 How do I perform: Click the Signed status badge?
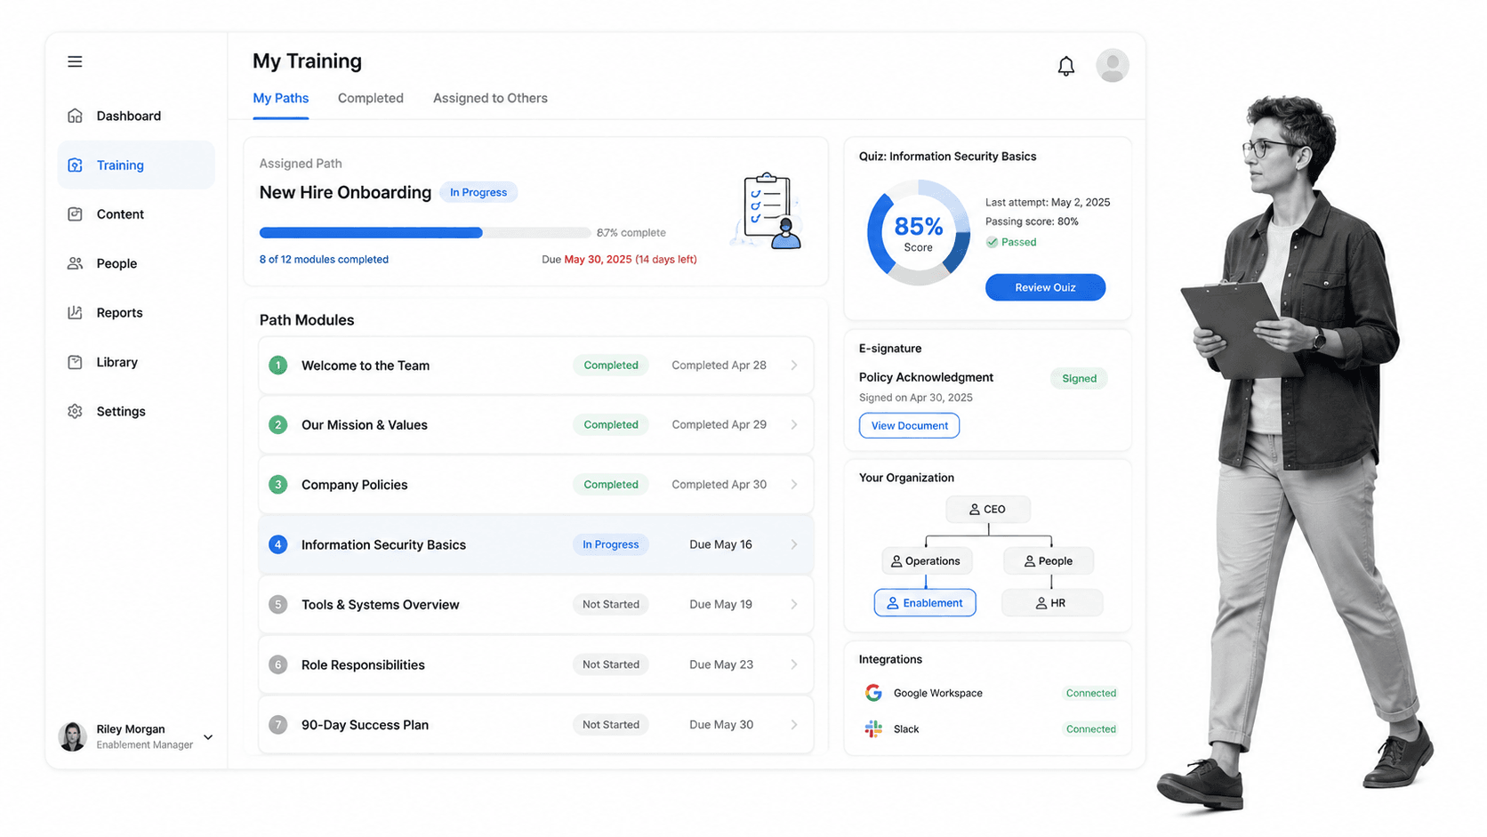click(1079, 379)
